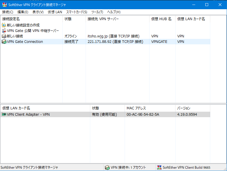Click the SoftEther VPN Client Build status icon
227x171 pixels.
pos(159,168)
